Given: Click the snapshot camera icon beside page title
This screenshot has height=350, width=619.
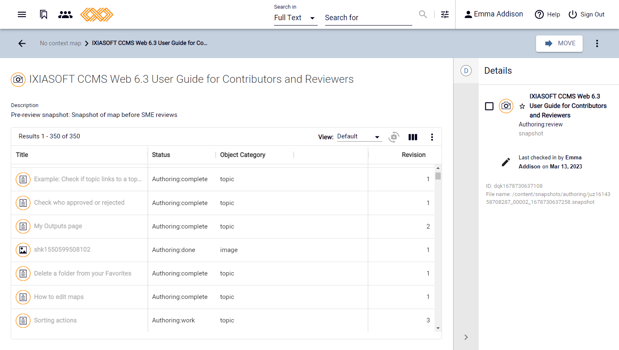Looking at the screenshot, I should point(18,79).
